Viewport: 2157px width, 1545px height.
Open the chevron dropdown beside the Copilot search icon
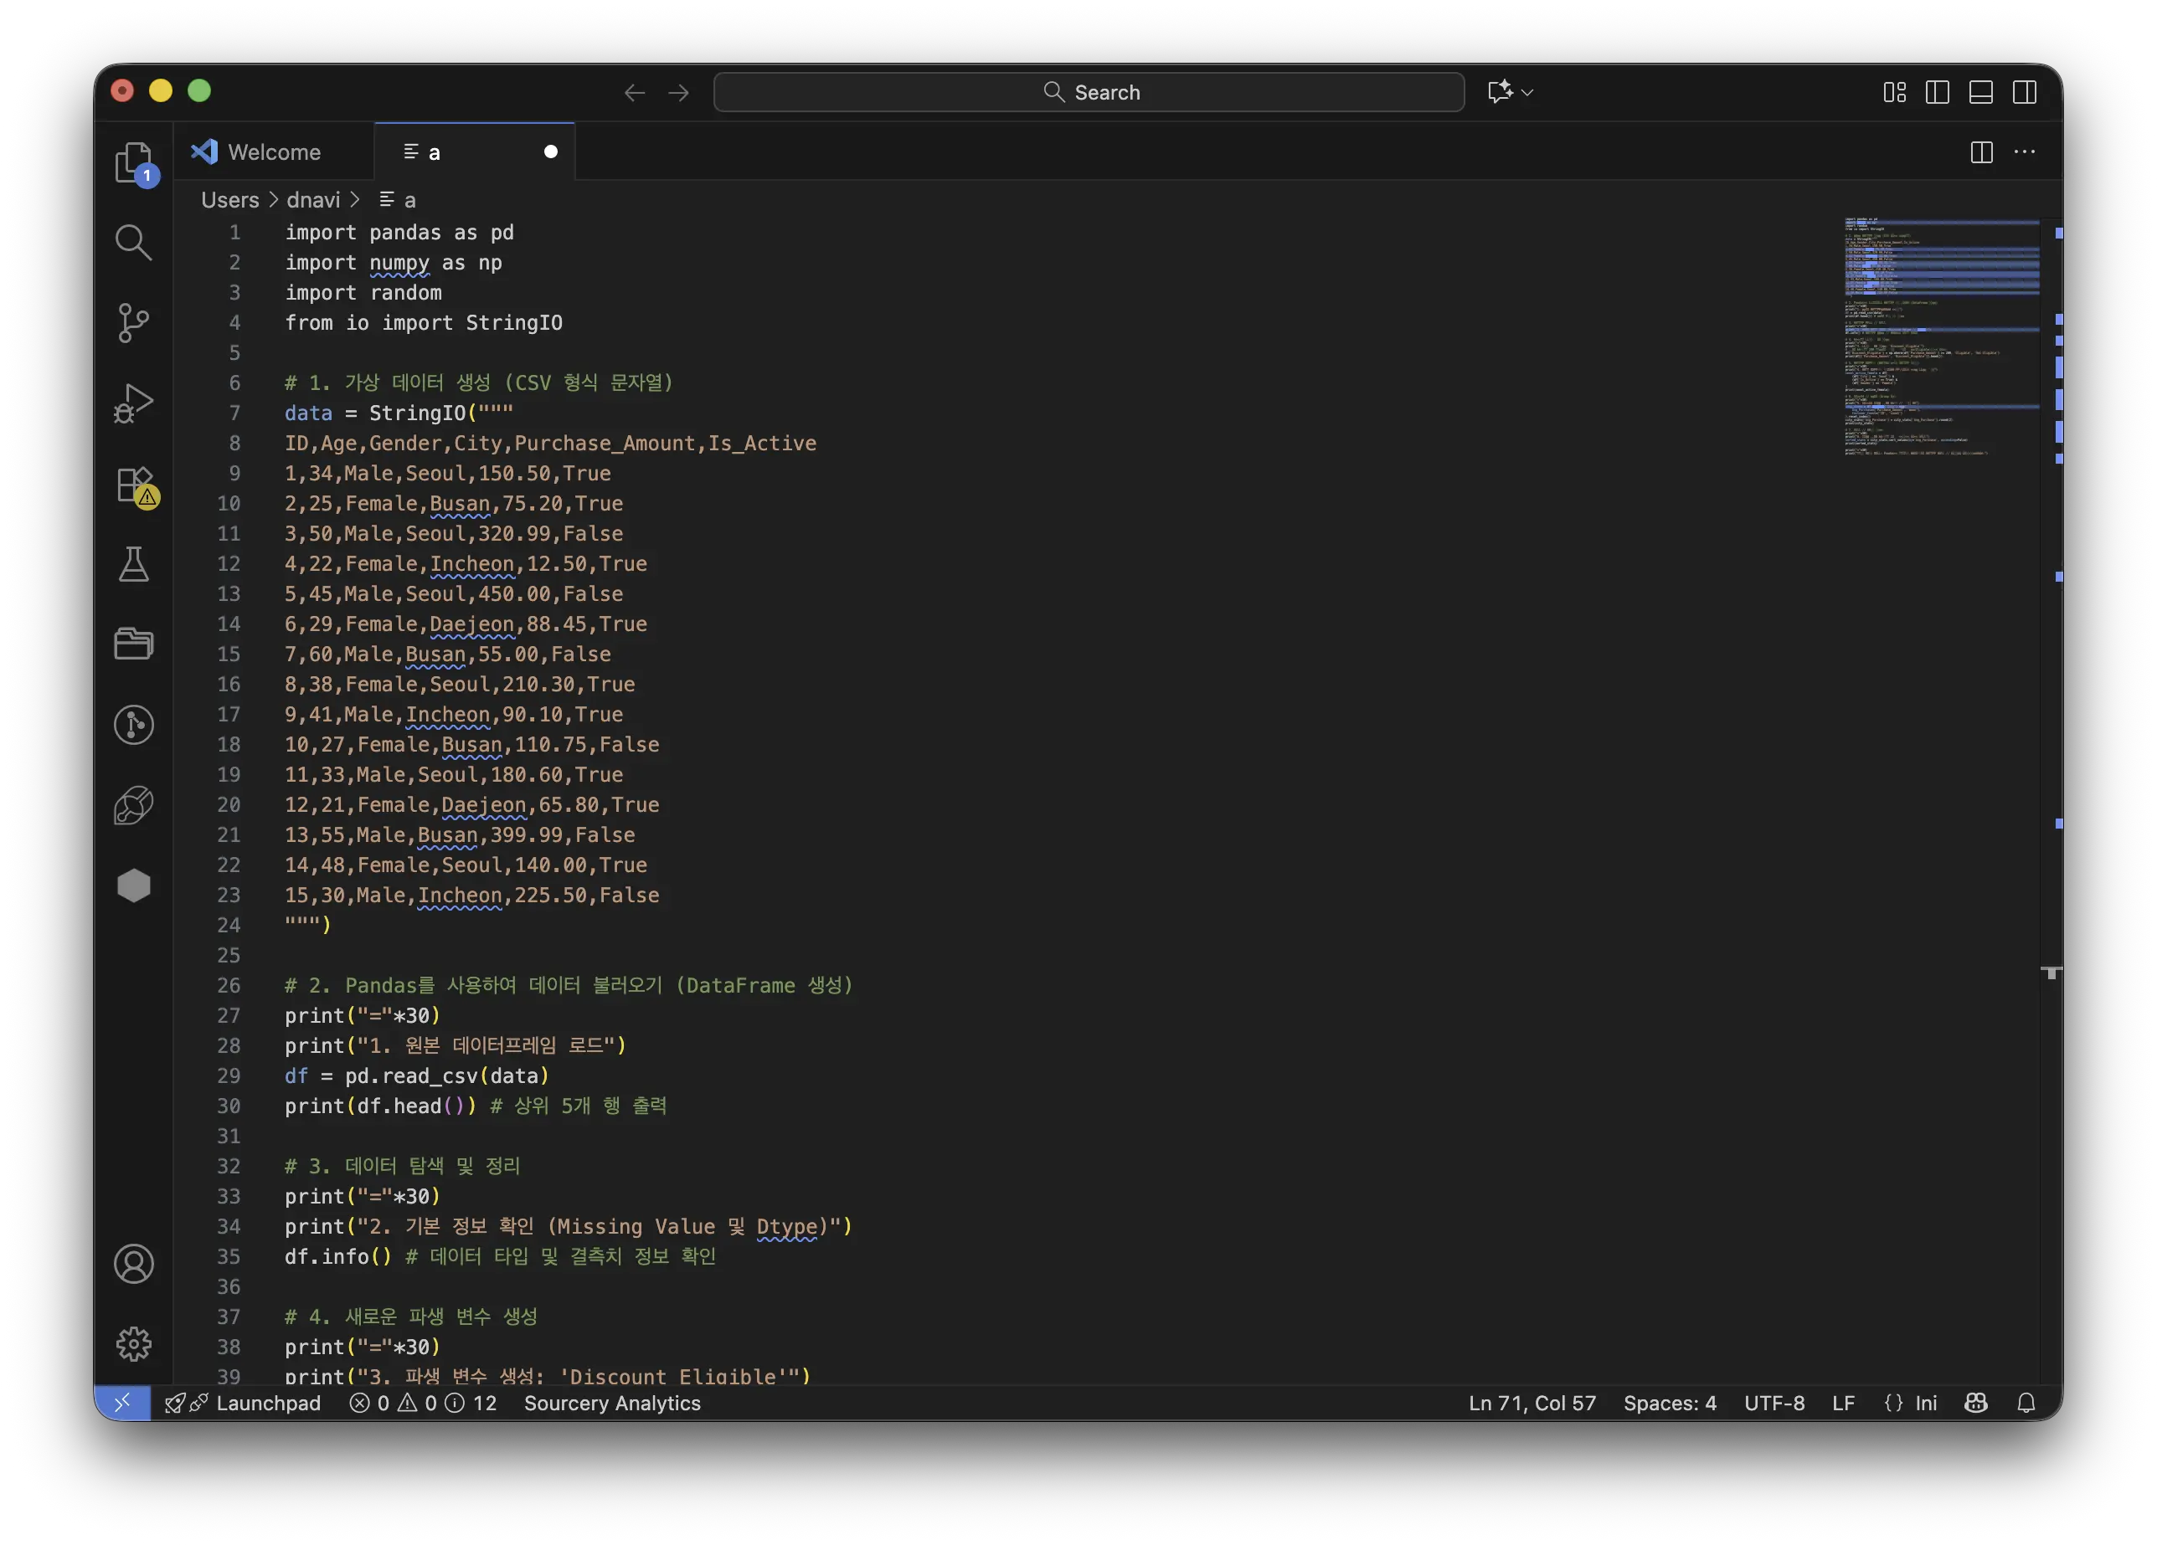tap(1525, 91)
